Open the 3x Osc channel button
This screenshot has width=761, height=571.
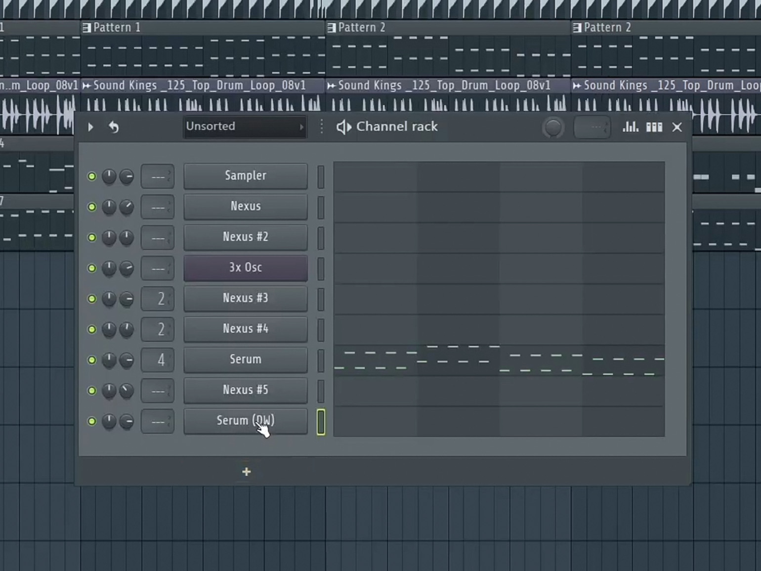[x=246, y=268]
